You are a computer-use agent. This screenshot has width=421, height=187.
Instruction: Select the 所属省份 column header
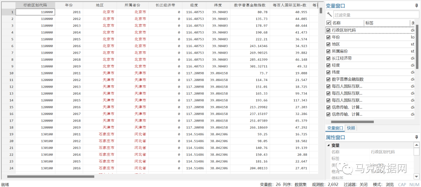[133, 5]
